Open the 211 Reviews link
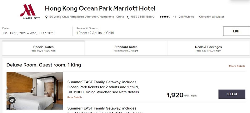This screenshot has width=250, height=113. [186, 17]
